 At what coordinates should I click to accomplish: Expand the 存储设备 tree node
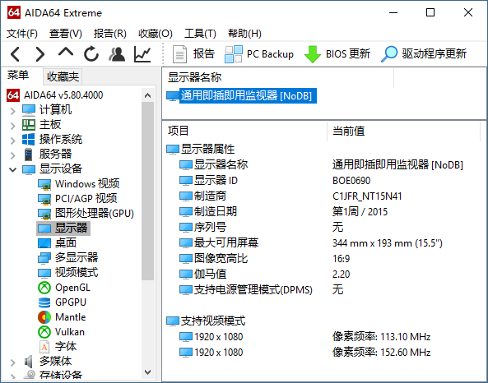click(x=13, y=376)
